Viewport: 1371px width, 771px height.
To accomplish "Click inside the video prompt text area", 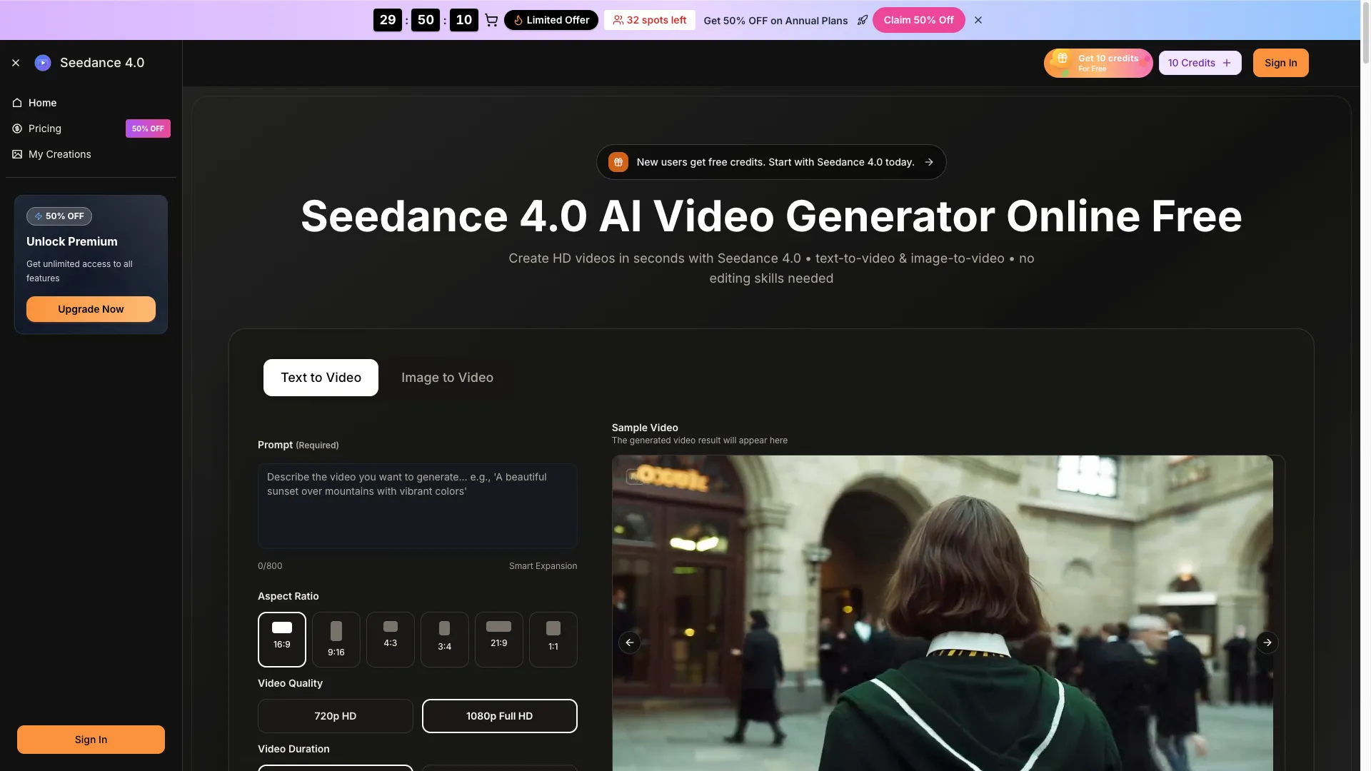I will tap(417, 505).
